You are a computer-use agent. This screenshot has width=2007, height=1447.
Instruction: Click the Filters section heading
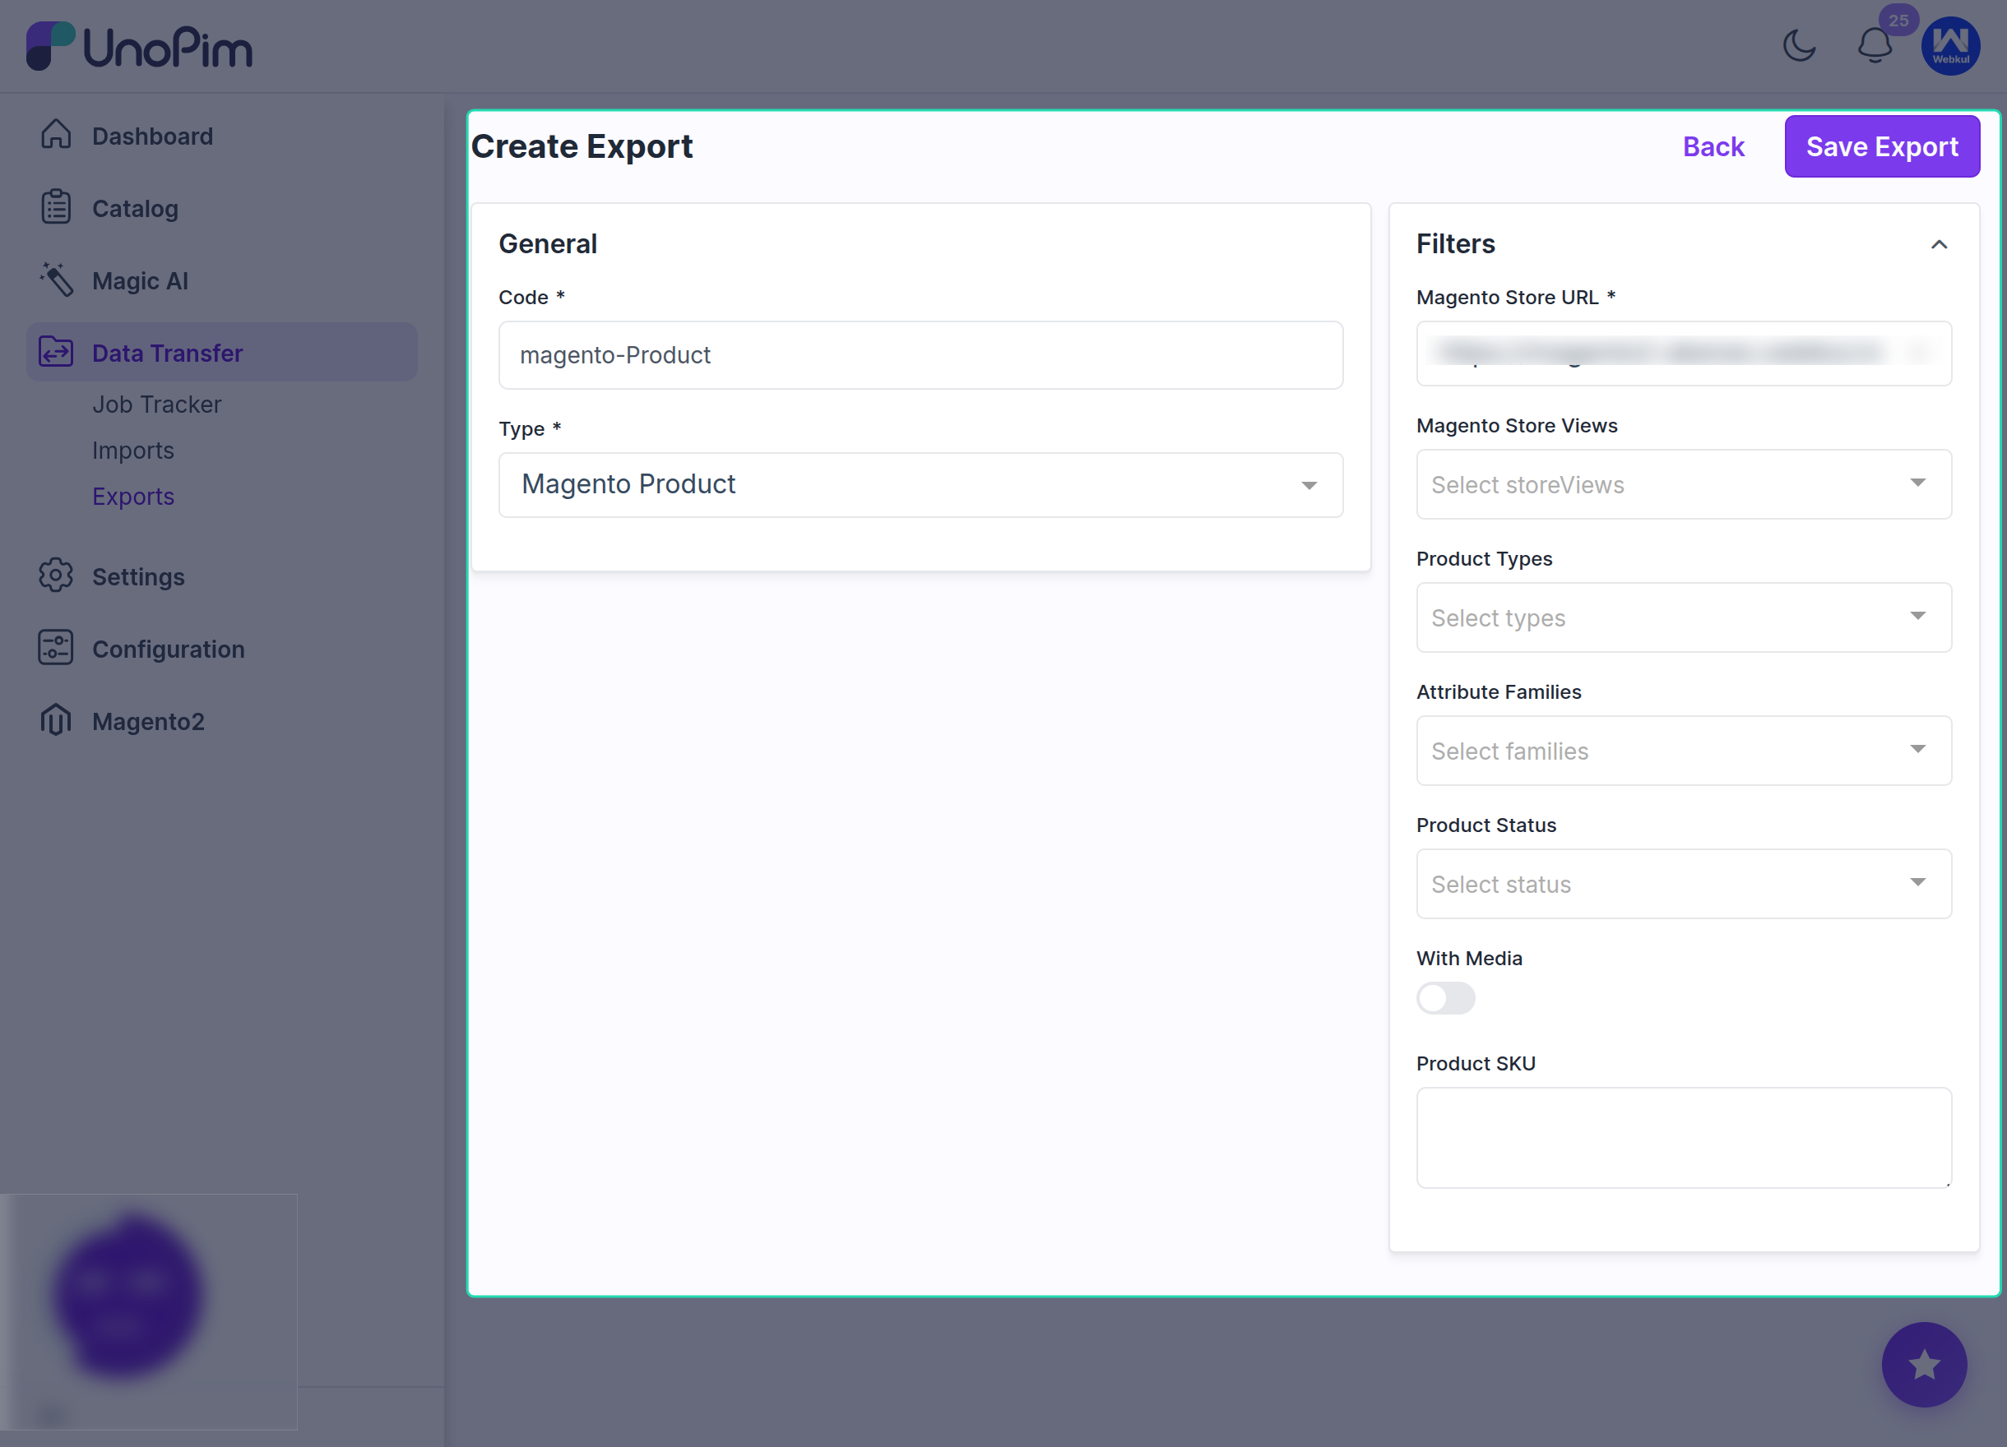pyautogui.click(x=1455, y=244)
